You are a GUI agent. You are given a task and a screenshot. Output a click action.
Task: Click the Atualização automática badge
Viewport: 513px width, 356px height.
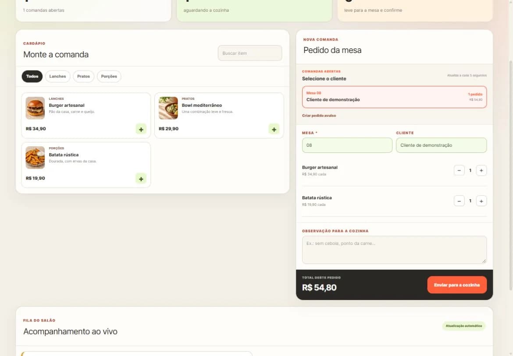point(463,326)
